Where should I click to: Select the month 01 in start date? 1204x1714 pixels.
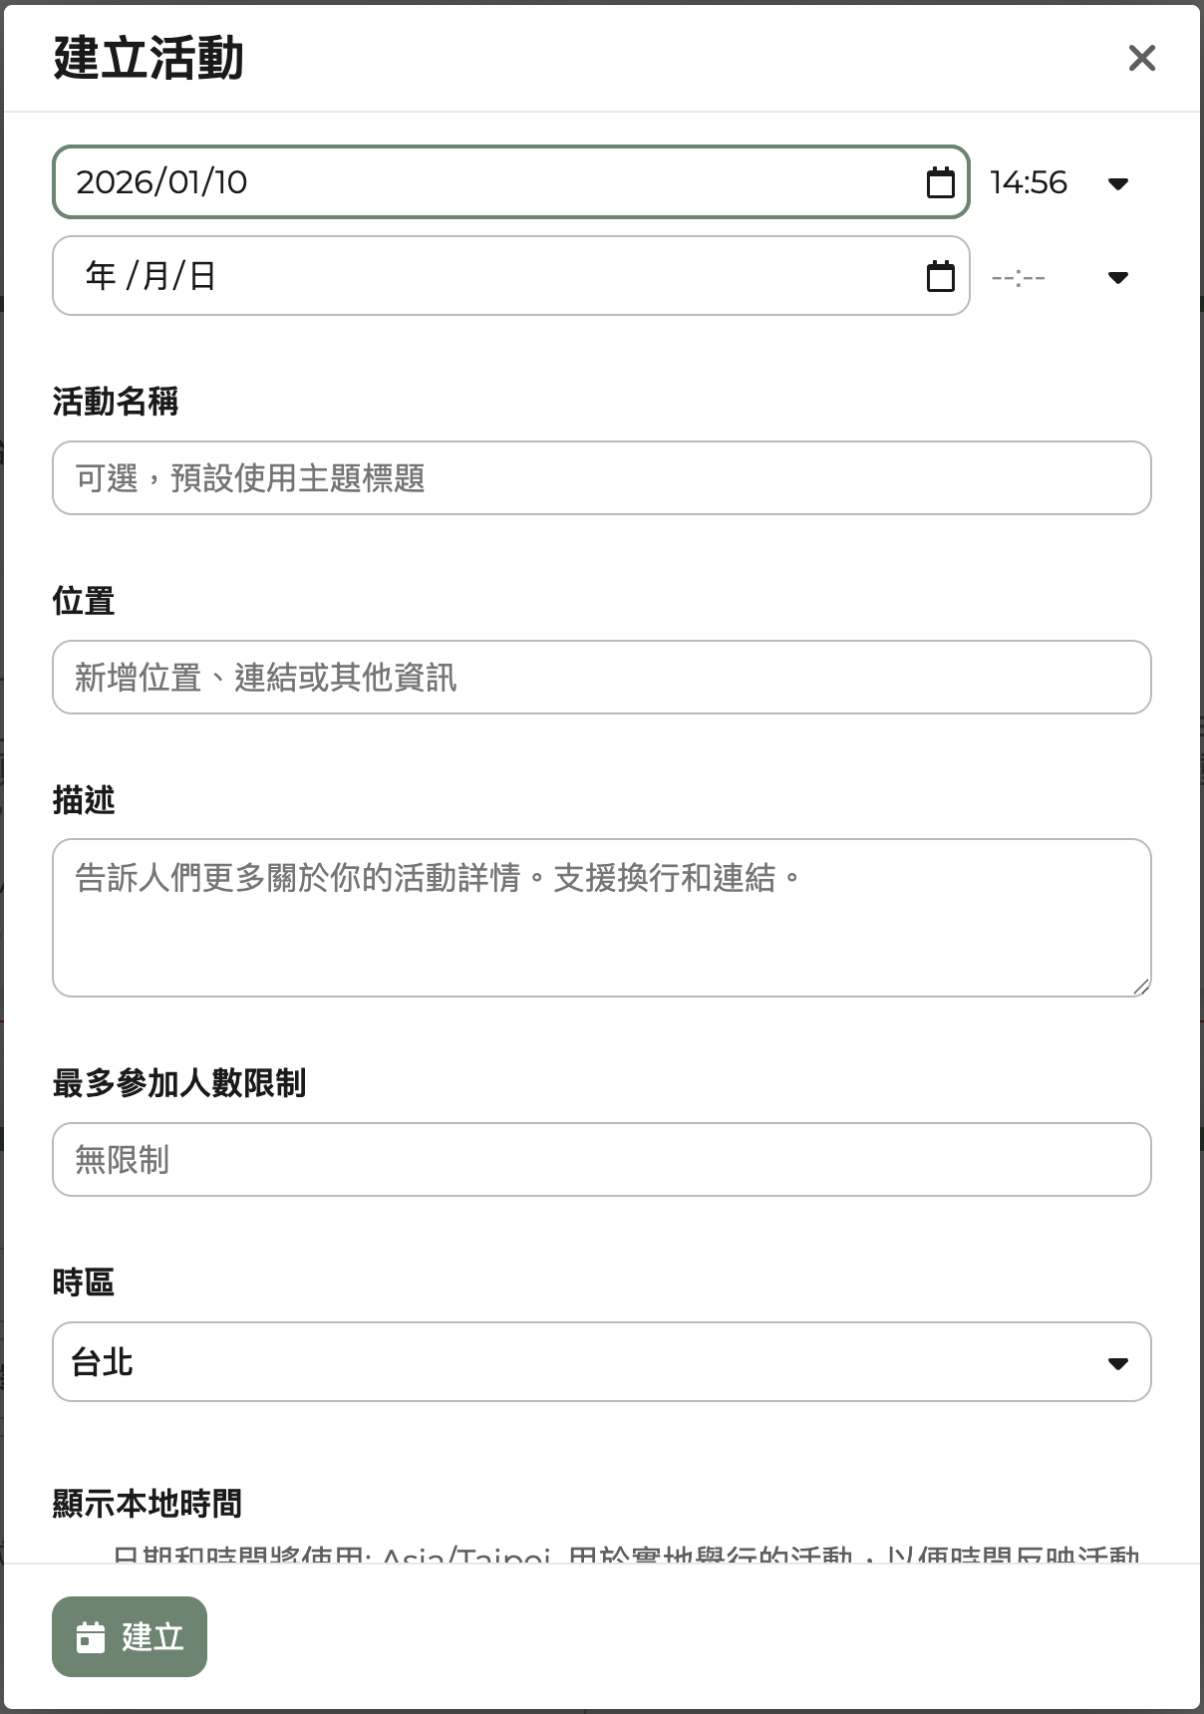pos(183,182)
